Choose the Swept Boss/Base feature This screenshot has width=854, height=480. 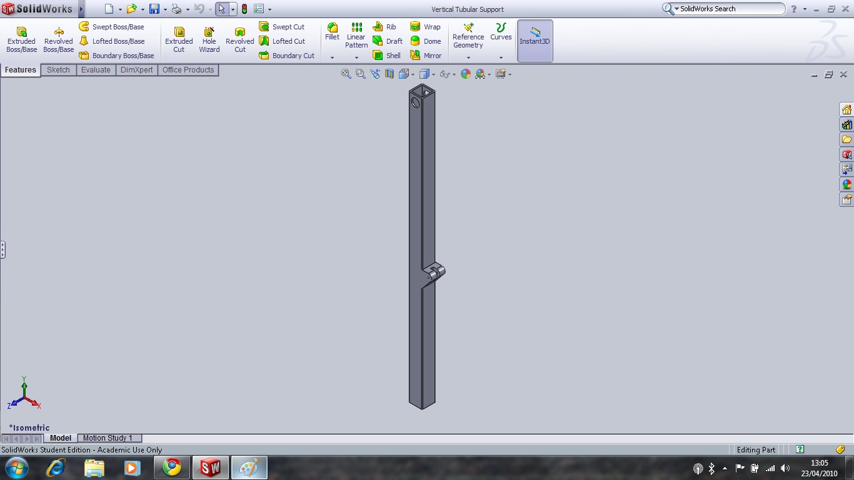(x=113, y=27)
